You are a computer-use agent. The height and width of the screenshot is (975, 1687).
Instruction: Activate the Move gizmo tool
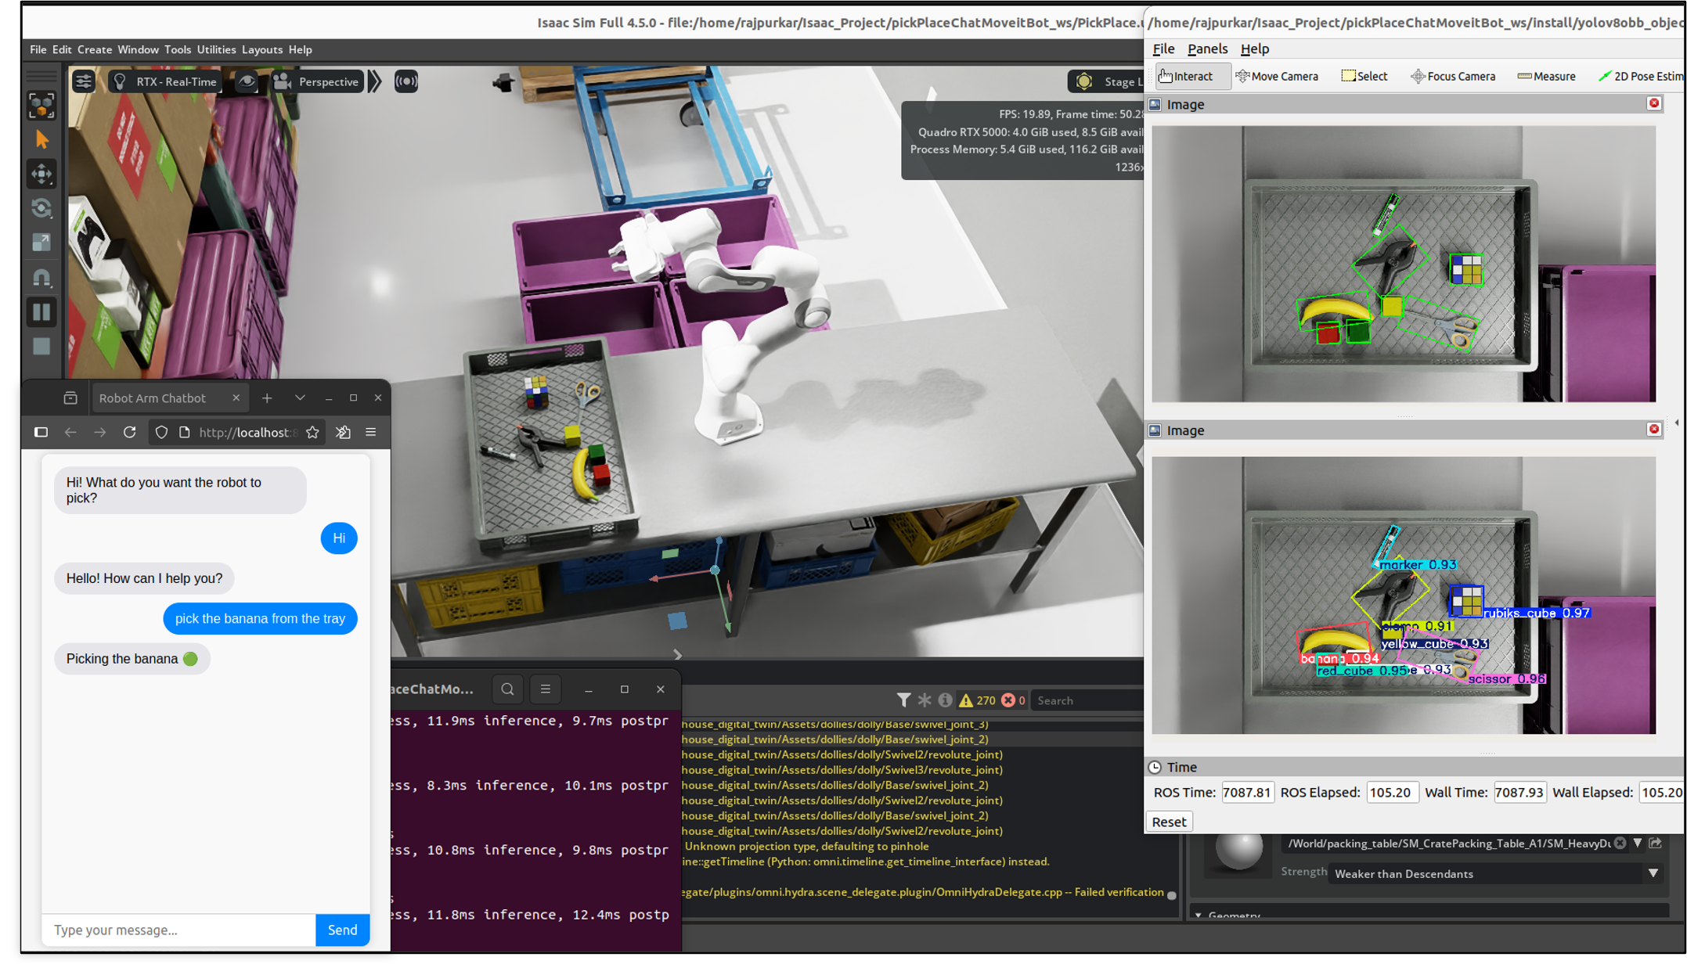[41, 174]
